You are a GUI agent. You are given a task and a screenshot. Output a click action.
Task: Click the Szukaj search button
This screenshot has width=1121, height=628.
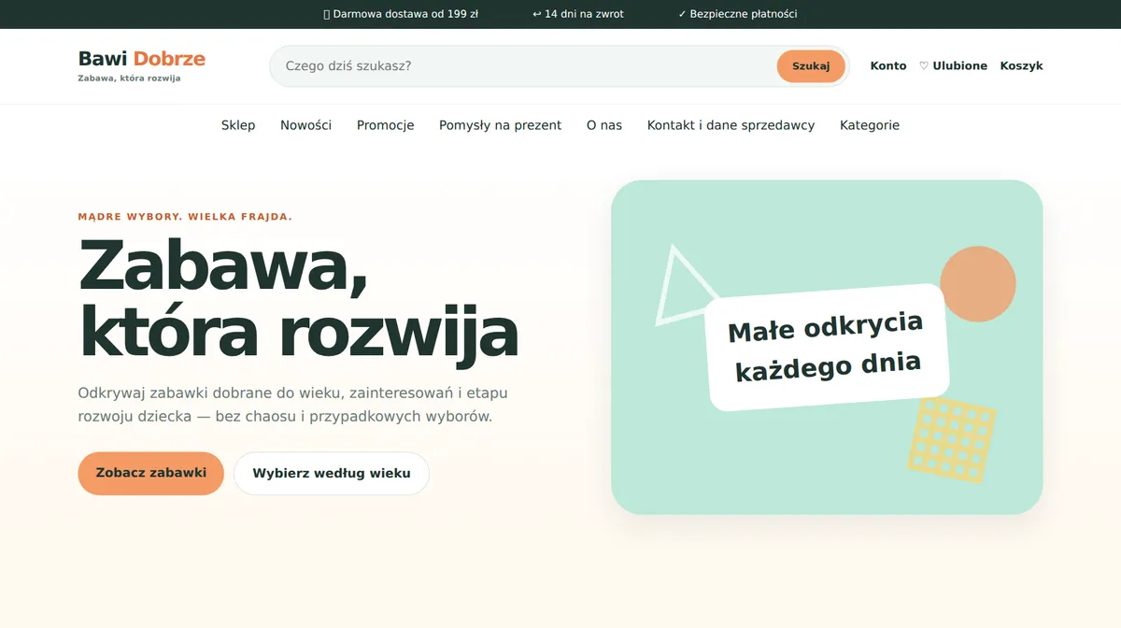pyautogui.click(x=811, y=66)
